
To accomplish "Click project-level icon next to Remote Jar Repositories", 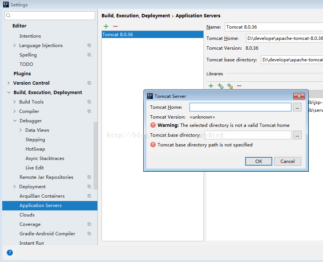I will point(89,177).
